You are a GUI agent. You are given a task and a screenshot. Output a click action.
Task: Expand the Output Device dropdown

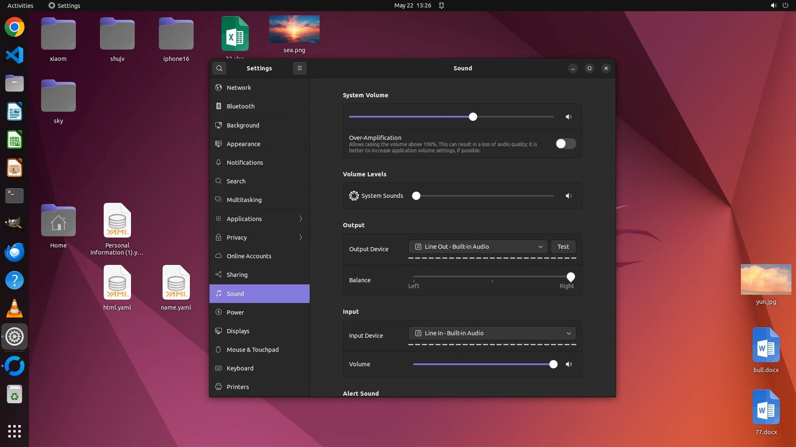point(478,247)
